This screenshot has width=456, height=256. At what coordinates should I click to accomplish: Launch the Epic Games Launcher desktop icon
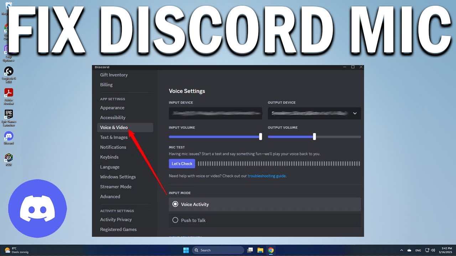[9, 118]
